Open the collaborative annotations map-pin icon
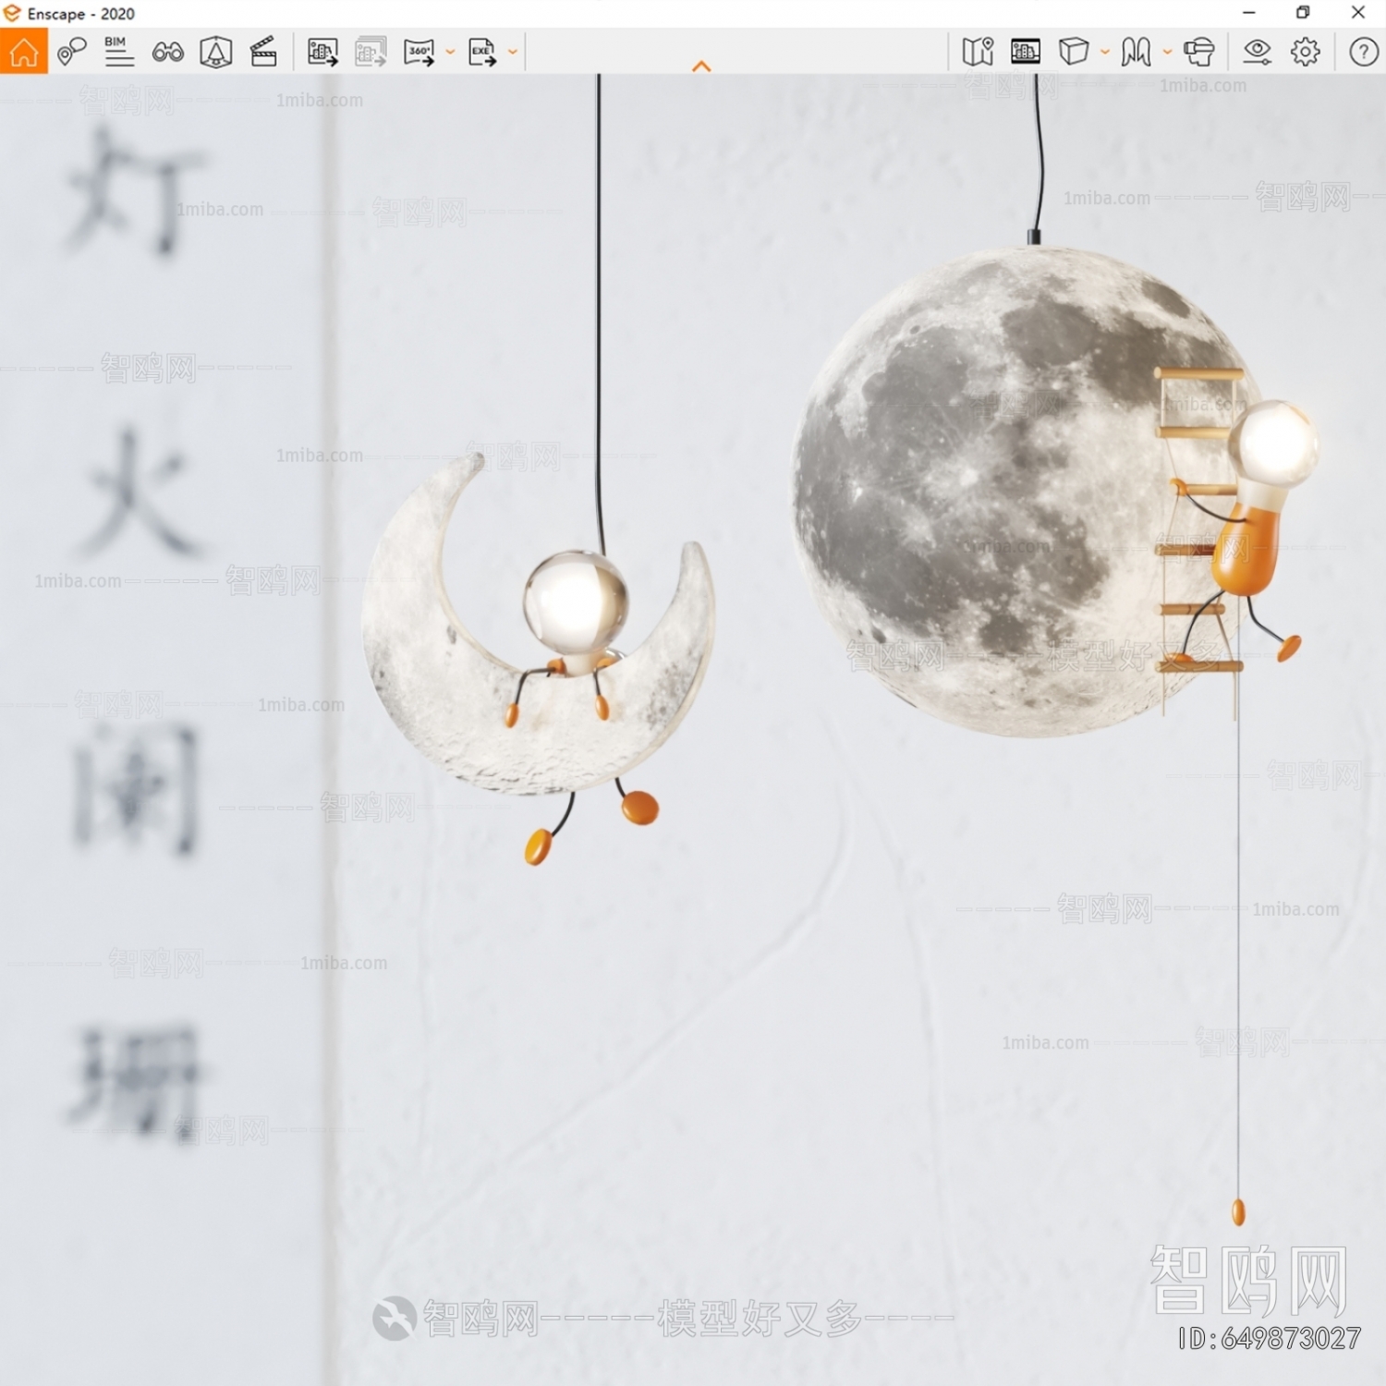Screen dimensions: 1386x1386 coord(71,52)
